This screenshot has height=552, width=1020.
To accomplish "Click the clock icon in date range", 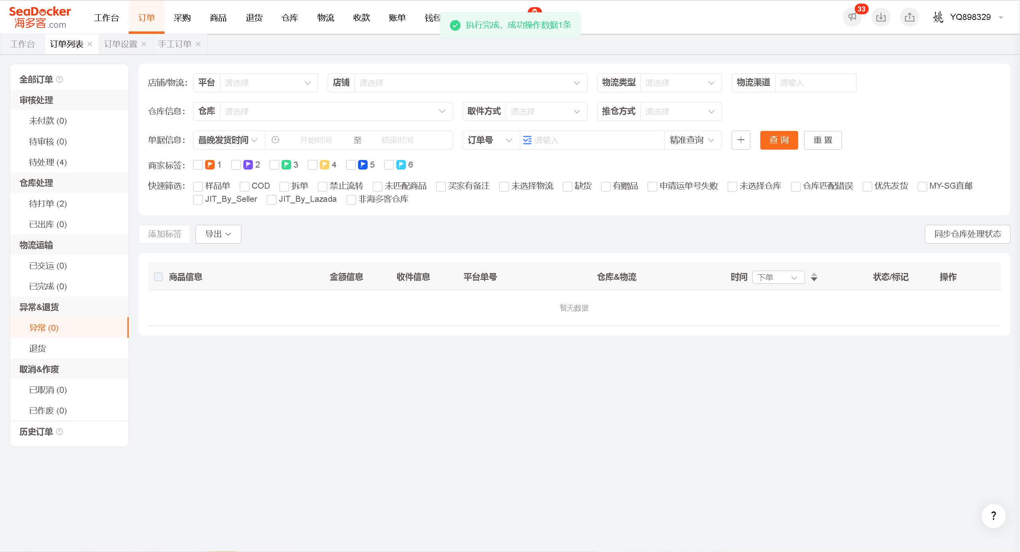I will 275,140.
